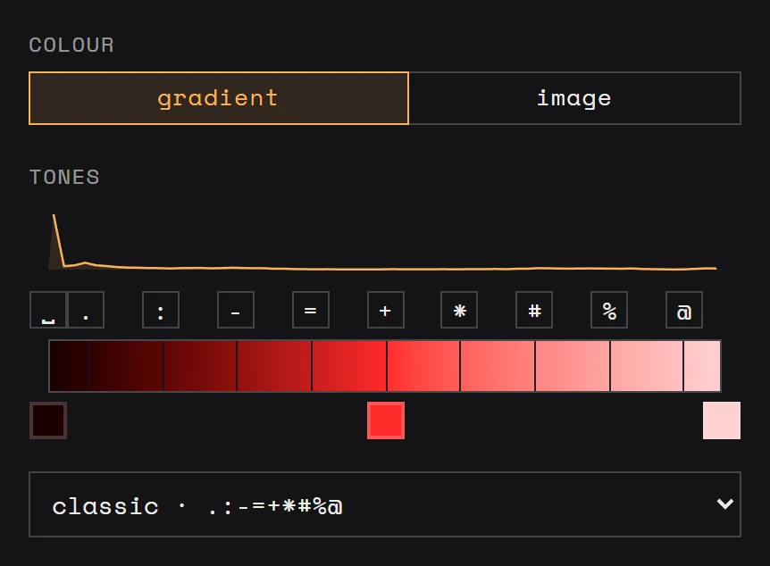Image resolution: width=770 pixels, height=566 pixels.
Task: Click the period character tone box
Action: [x=86, y=310]
